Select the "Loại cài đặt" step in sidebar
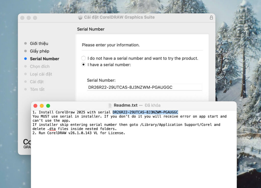 pyautogui.click(x=41, y=74)
